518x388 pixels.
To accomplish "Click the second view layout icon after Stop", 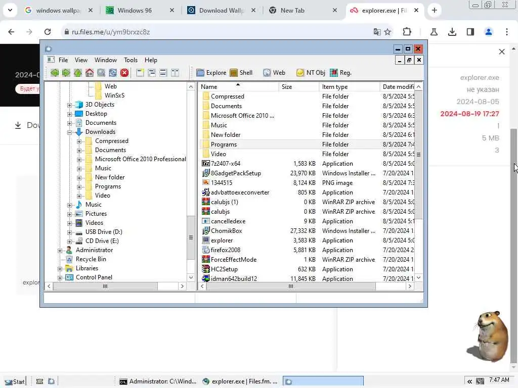I will click(x=152, y=73).
